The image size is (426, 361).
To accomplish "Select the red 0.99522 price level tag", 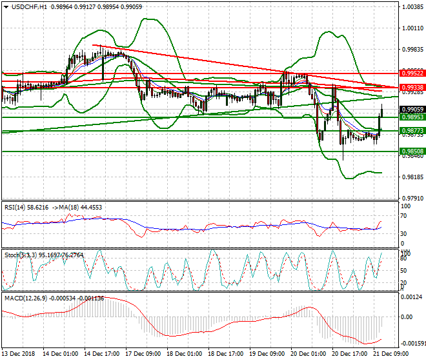I will pos(412,73).
